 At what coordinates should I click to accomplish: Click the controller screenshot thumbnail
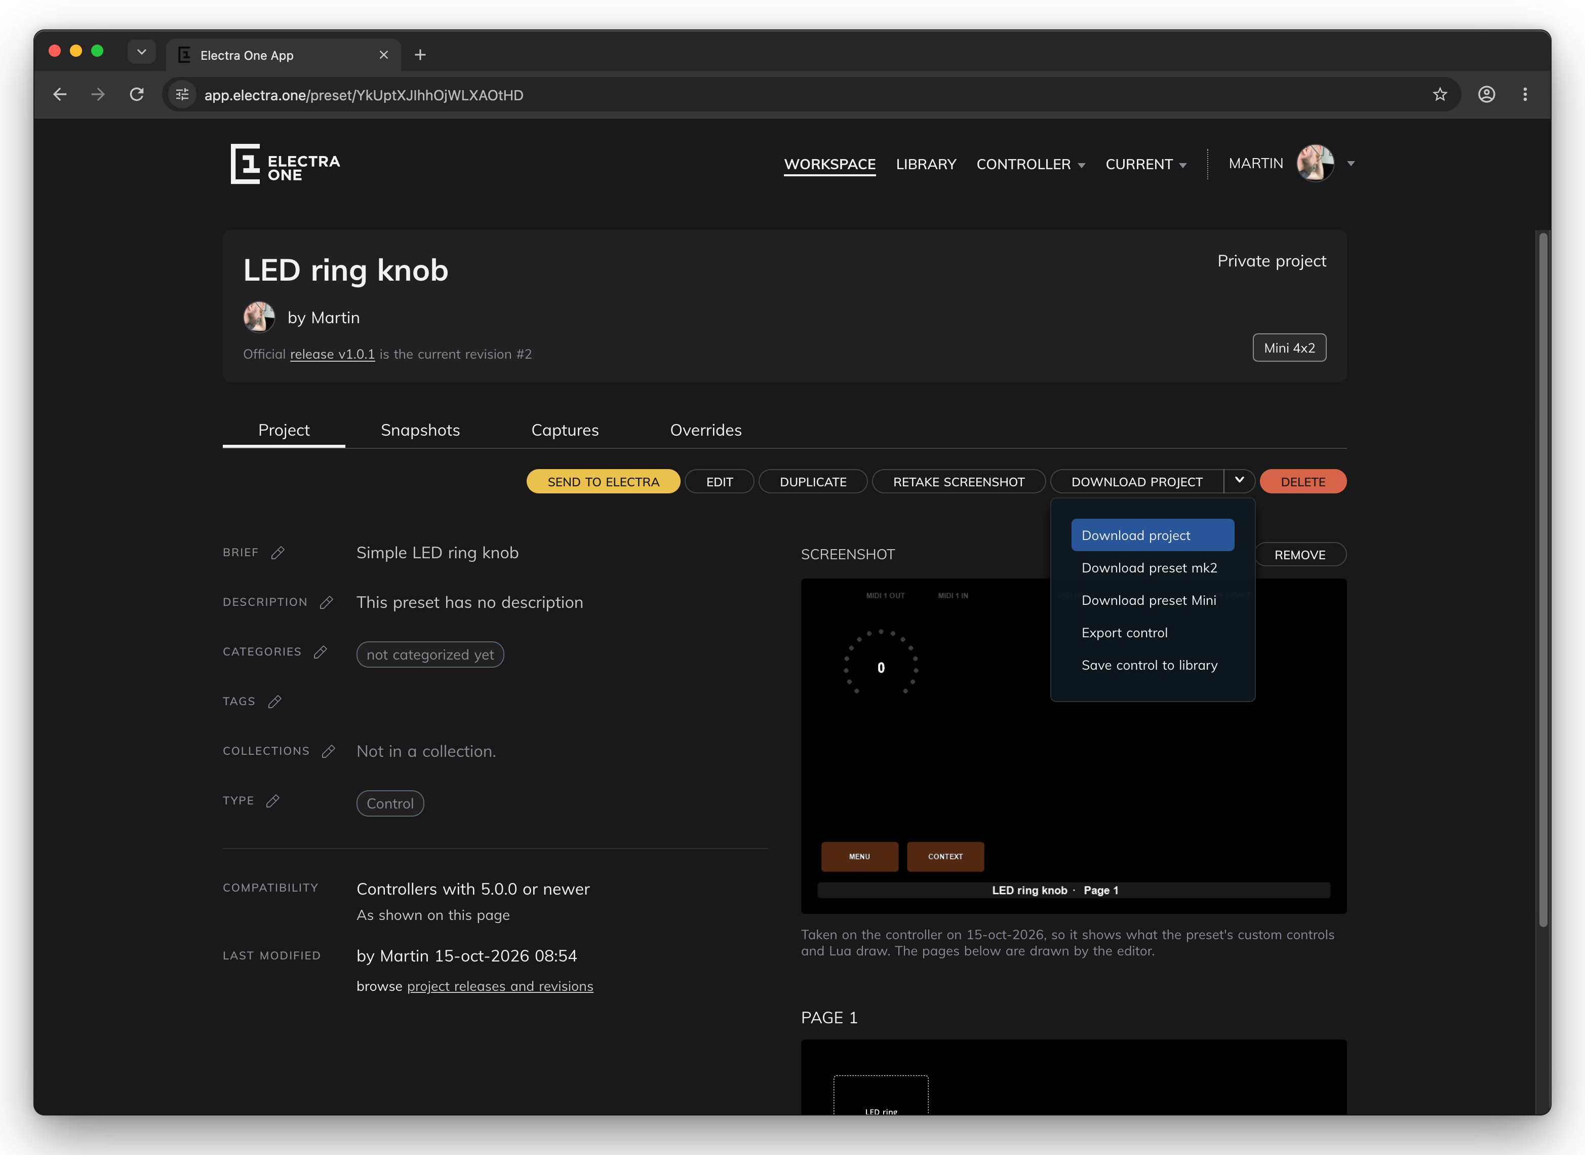coord(1074,746)
